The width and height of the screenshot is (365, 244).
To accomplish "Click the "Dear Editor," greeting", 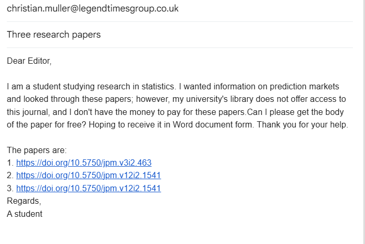I will click(29, 61).
